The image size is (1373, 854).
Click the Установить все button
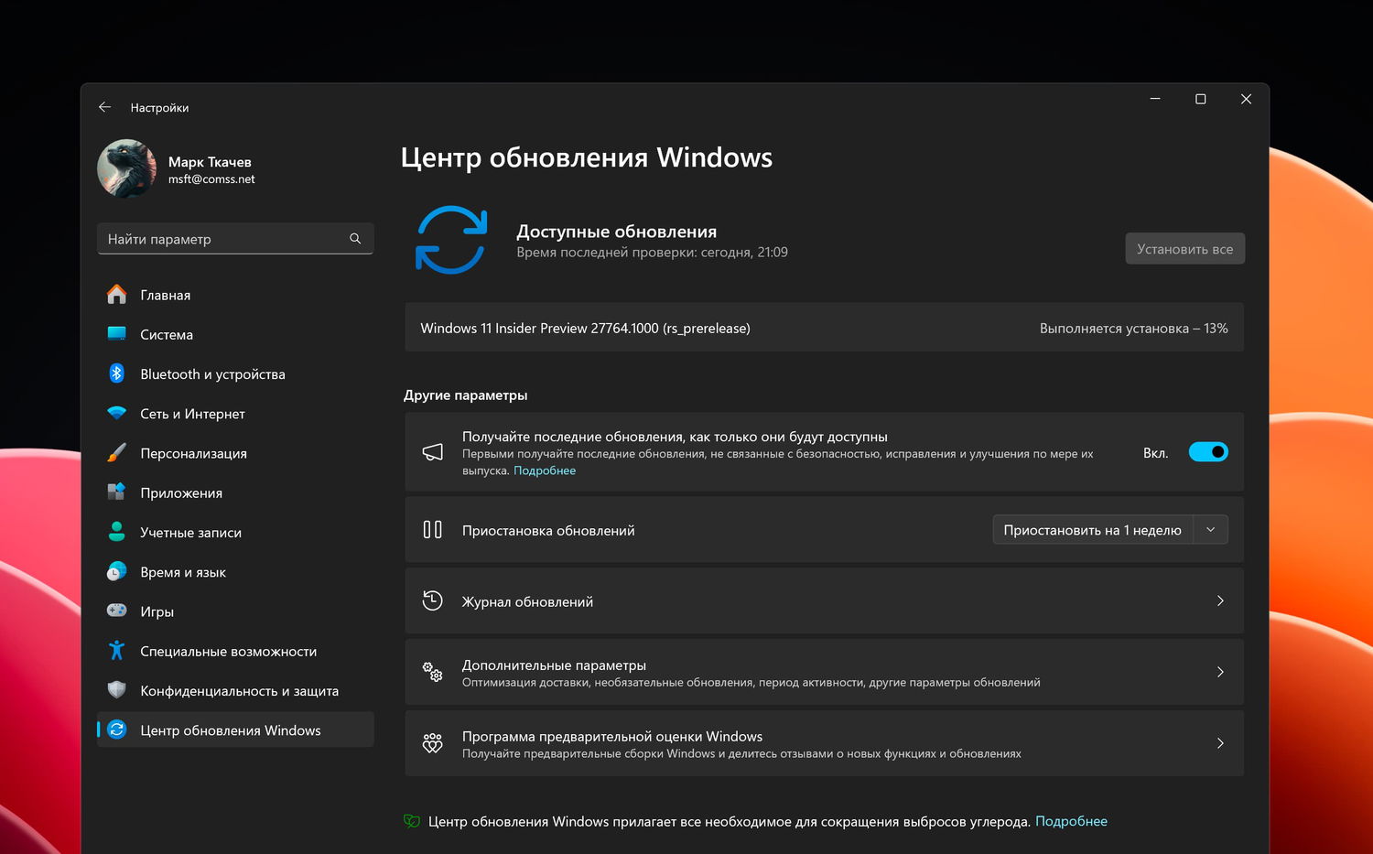1184,248
